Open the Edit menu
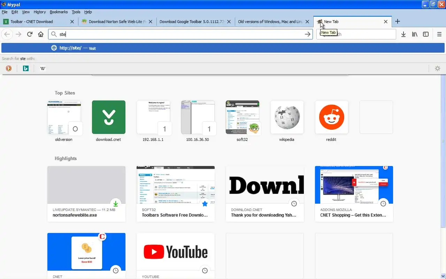 click(15, 12)
